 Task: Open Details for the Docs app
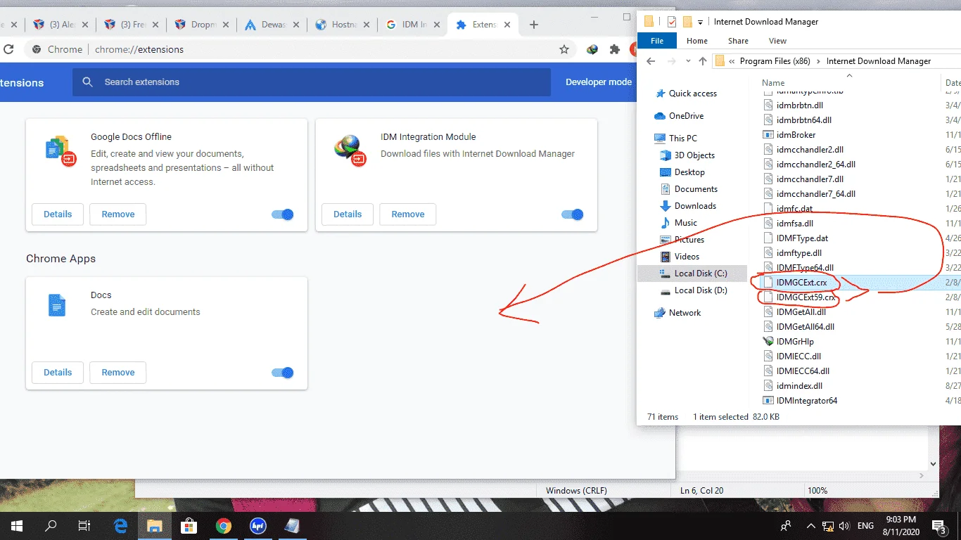click(x=58, y=373)
